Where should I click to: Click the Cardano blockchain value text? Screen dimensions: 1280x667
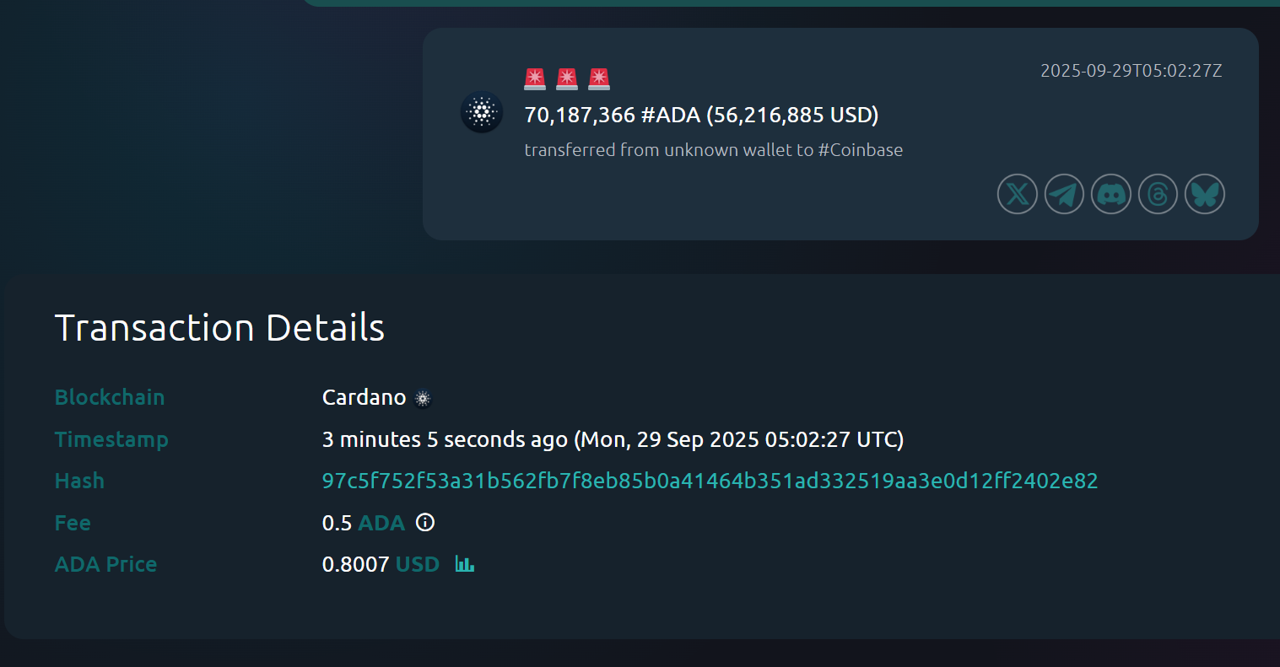point(364,397)
